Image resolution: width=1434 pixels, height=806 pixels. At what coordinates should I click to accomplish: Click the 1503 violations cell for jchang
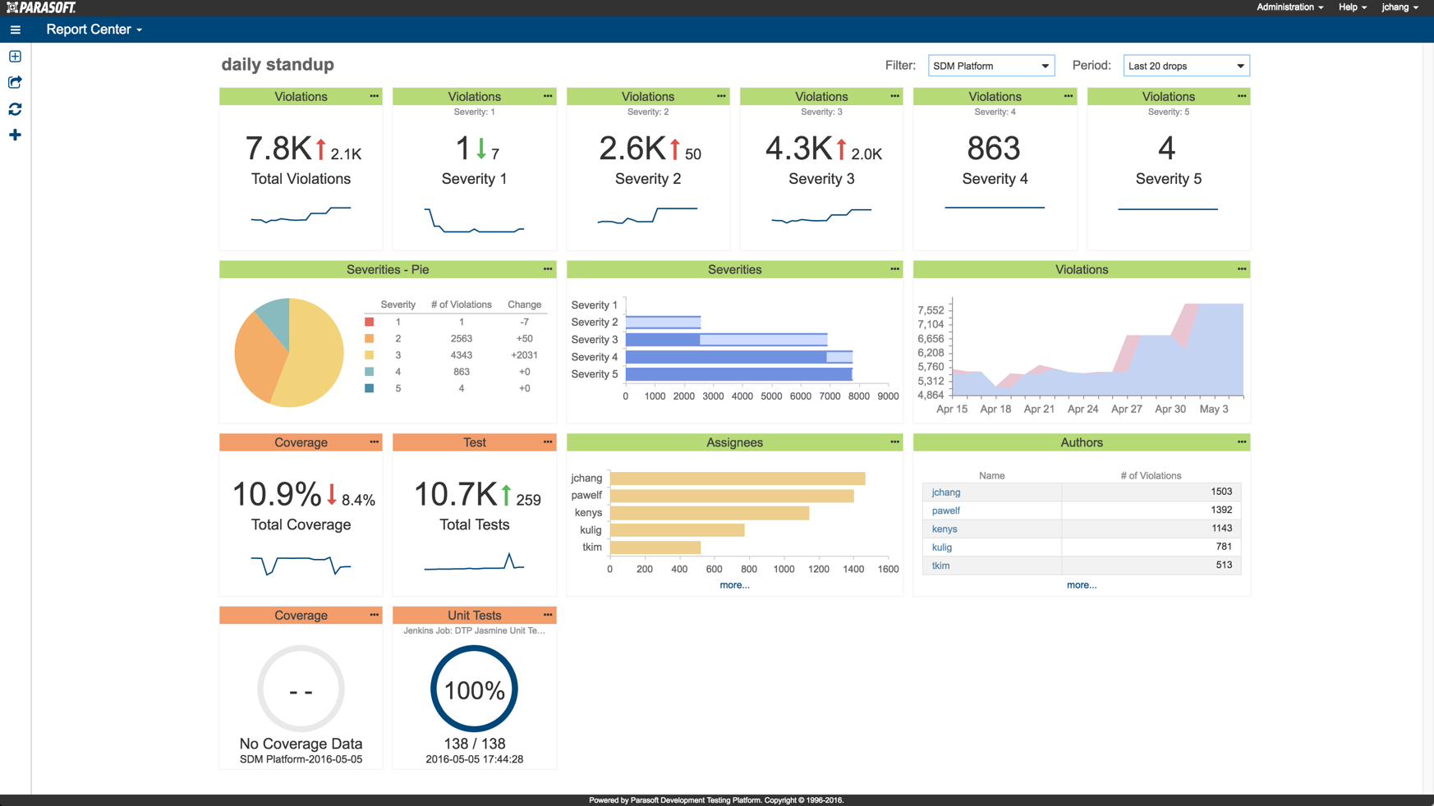1151,492
